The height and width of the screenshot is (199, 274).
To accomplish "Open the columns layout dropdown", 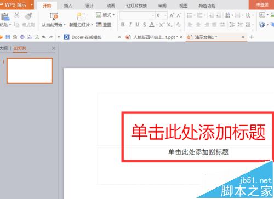I will [229, 15].
